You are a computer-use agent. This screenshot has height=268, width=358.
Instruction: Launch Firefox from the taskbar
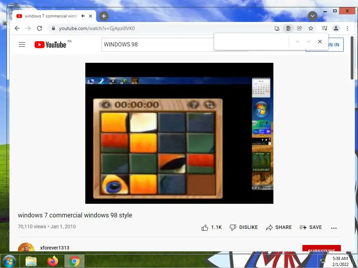tap(53, 261)
